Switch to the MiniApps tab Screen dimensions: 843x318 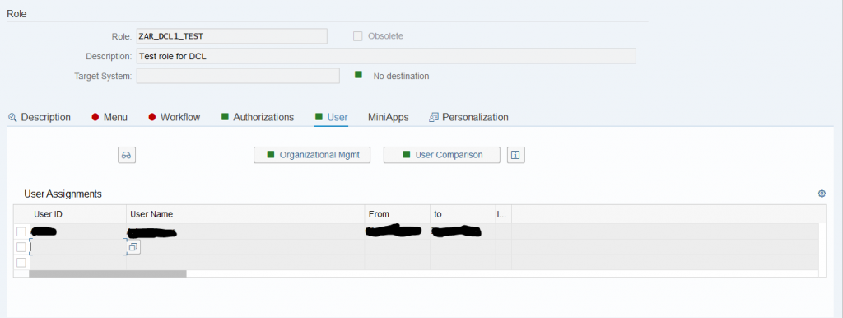click(389, 117)
